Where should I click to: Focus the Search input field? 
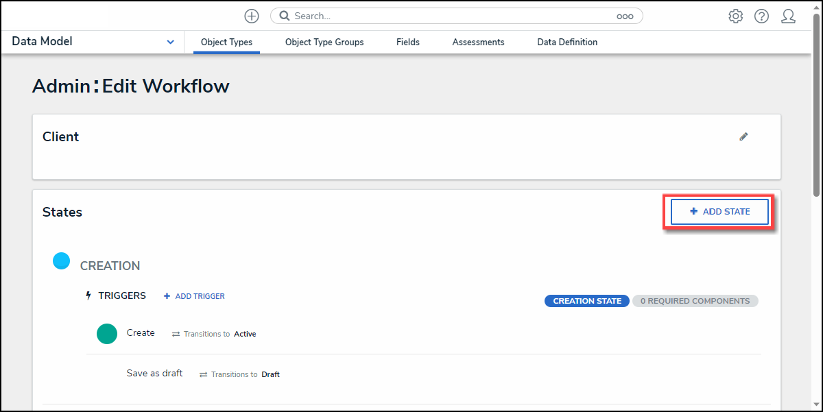(x=456, y=16)
